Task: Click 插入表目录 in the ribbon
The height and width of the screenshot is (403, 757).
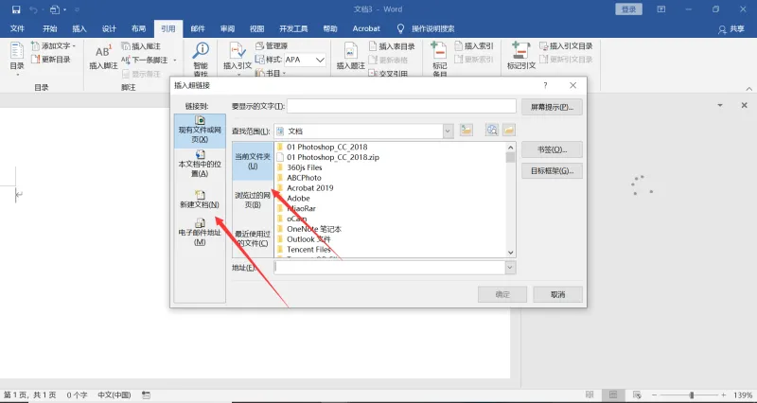Action: [x=392, y=46]
